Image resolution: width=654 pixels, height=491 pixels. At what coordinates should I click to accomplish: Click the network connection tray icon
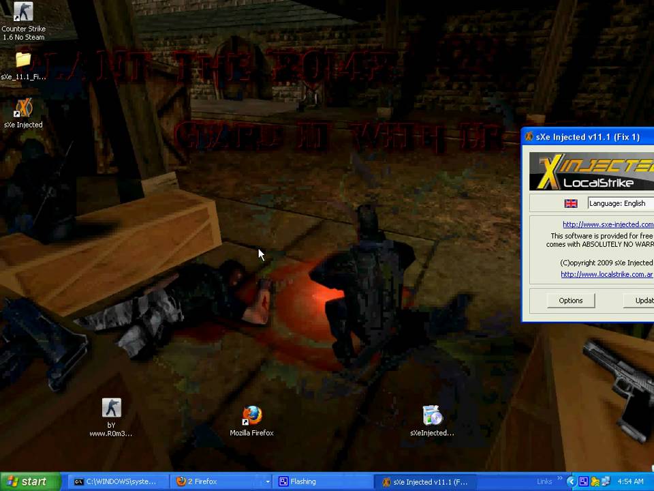(x=606, y=482)
